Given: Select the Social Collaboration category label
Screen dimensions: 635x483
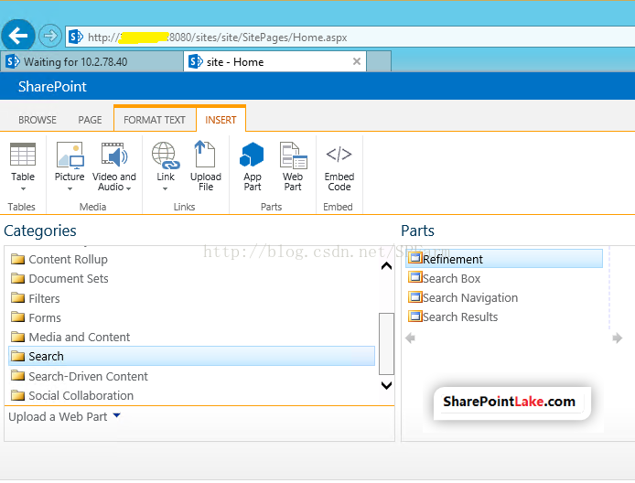Looking at the screenshot, I should tap(81, 395).
